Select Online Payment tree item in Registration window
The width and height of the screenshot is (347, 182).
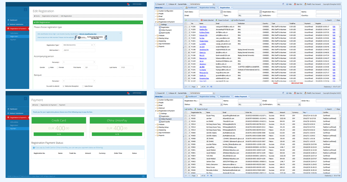(166, 30)
